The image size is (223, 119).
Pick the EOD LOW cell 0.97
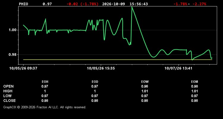(95, 96)
